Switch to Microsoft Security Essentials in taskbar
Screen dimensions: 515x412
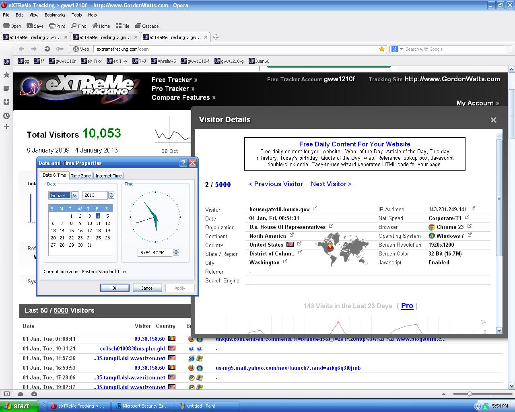143,406
